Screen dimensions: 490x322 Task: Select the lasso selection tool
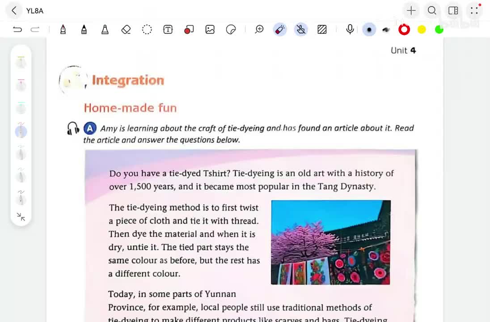coord(147,30)
